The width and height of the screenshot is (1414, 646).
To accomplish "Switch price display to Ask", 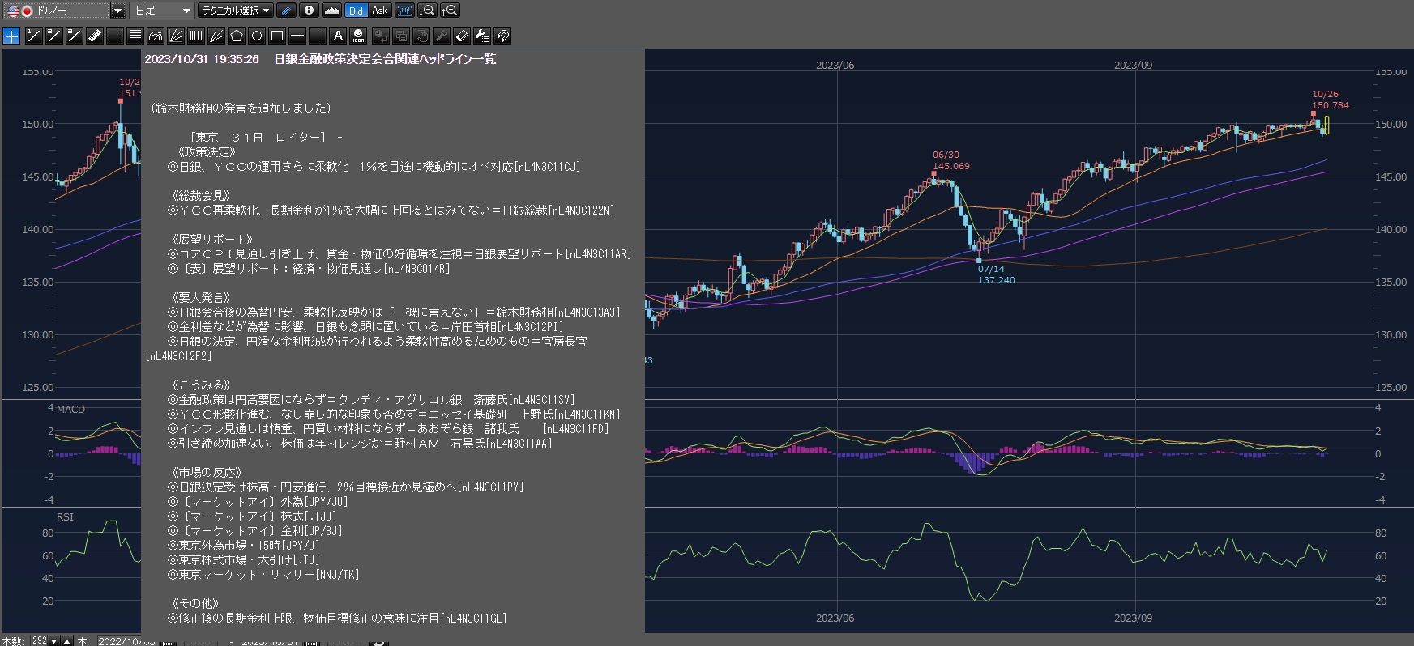I will pyautogui.click(x=380, y=11).
